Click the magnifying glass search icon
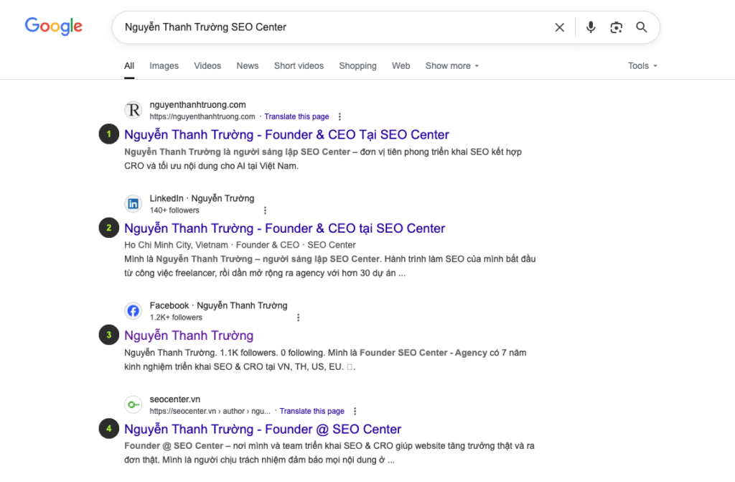The width and height of the screenshot is (735, 482). pyautogui.click(x=642, y=27)
